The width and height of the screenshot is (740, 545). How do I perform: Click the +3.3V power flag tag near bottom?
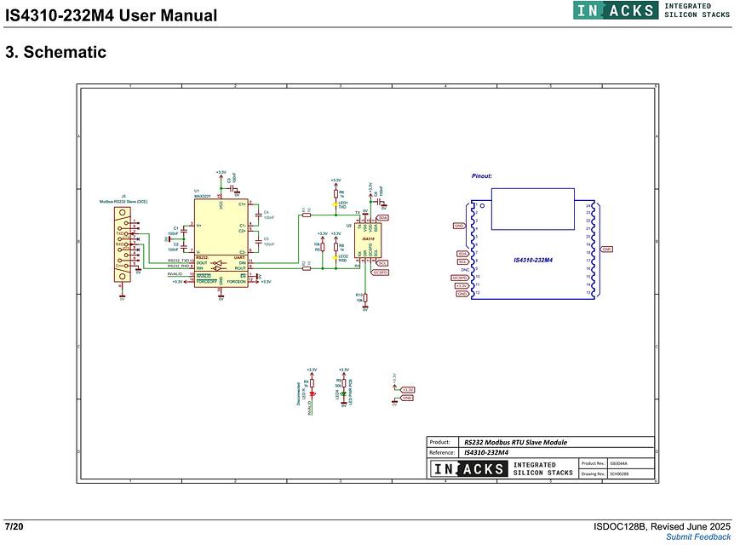tap(407, 390)
